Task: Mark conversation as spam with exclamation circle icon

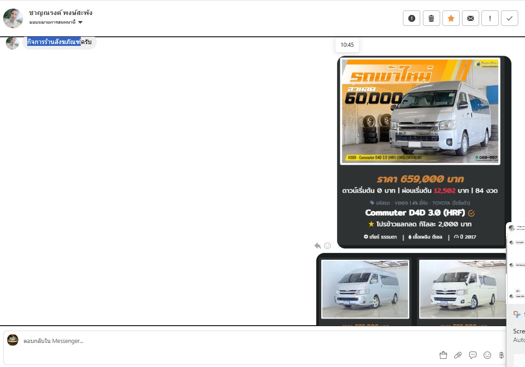Action: [412, 18]
